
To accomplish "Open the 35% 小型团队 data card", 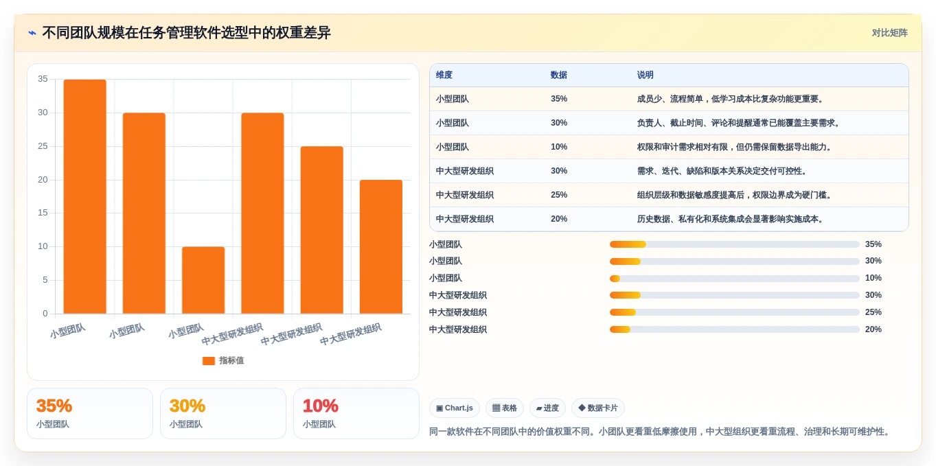I will pos(90,414).
